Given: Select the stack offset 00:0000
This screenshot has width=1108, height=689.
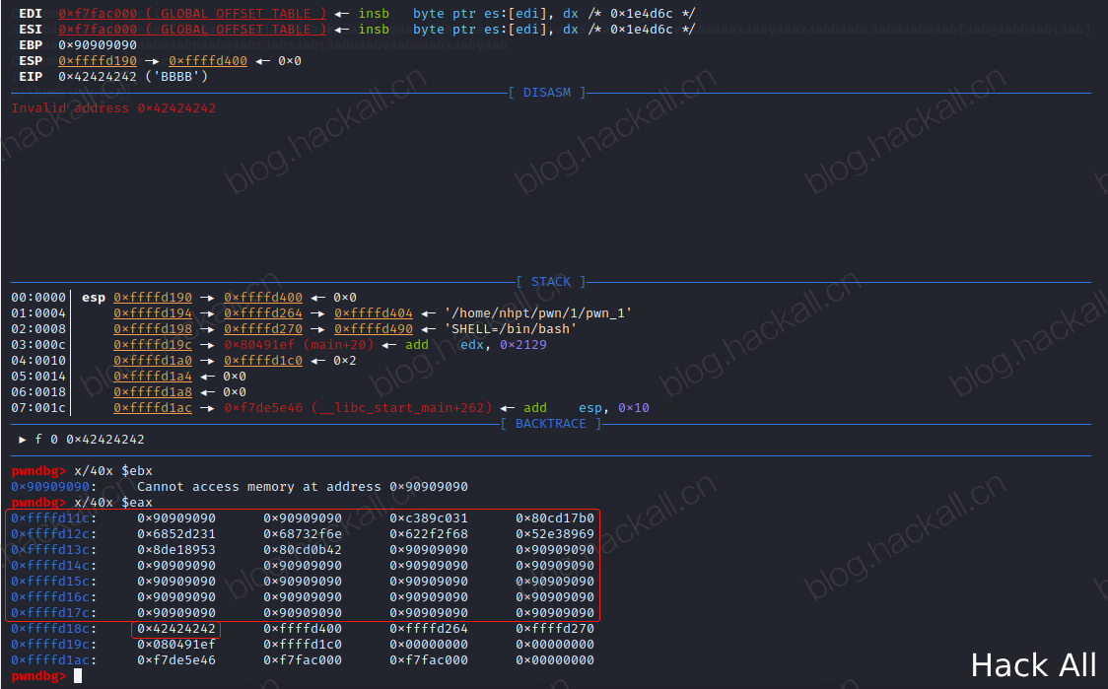Looking at the screenshot, I should (38, 298).
